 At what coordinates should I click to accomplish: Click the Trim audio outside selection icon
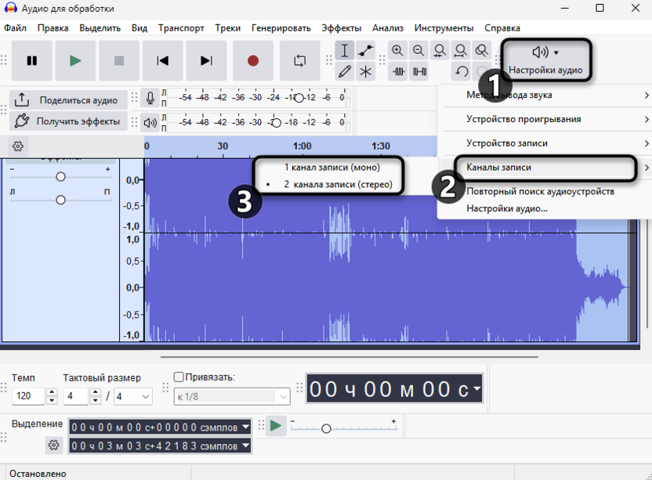click(398, 71)
